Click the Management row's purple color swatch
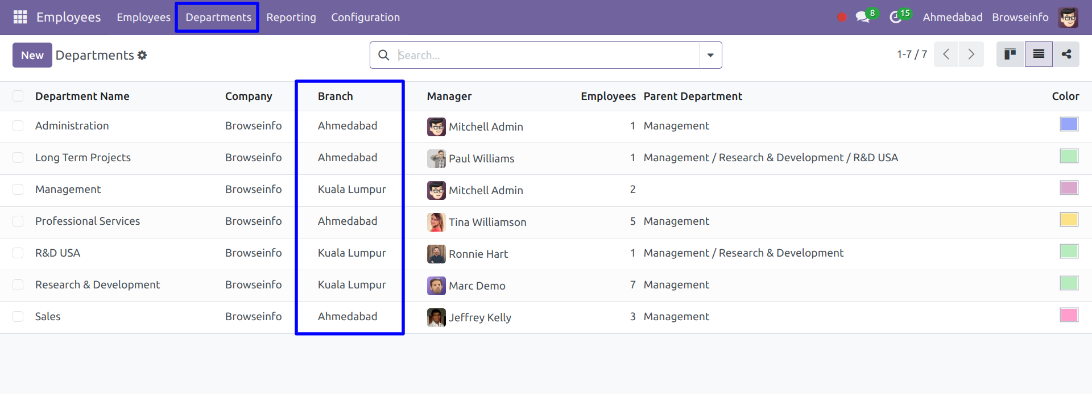Image resolution: width=1092 pixels, height=394 pixels. click(x=1069, y=188)
